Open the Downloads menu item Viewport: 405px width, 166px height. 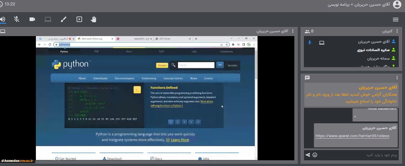coord(100,78)
